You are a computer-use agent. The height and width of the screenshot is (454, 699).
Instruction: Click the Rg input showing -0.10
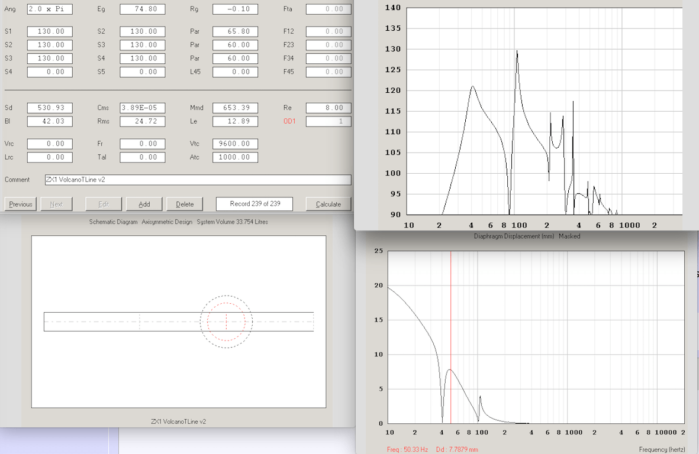pos(236,9)
